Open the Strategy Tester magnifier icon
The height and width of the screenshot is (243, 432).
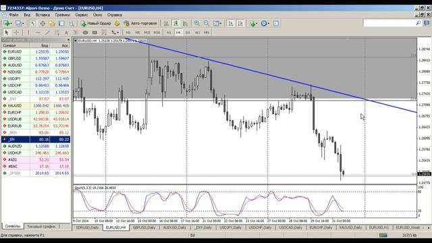coord(71,24)
